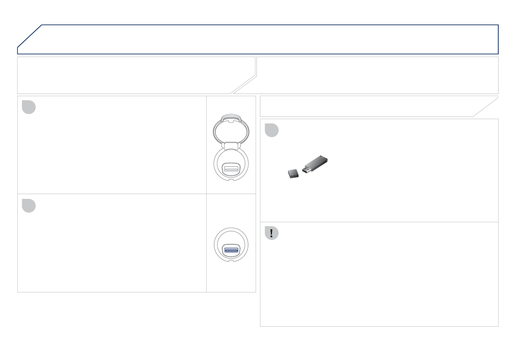The image size is (516, 344).
Task: Click the empty left header box
Action: click(x=130, y=75)
